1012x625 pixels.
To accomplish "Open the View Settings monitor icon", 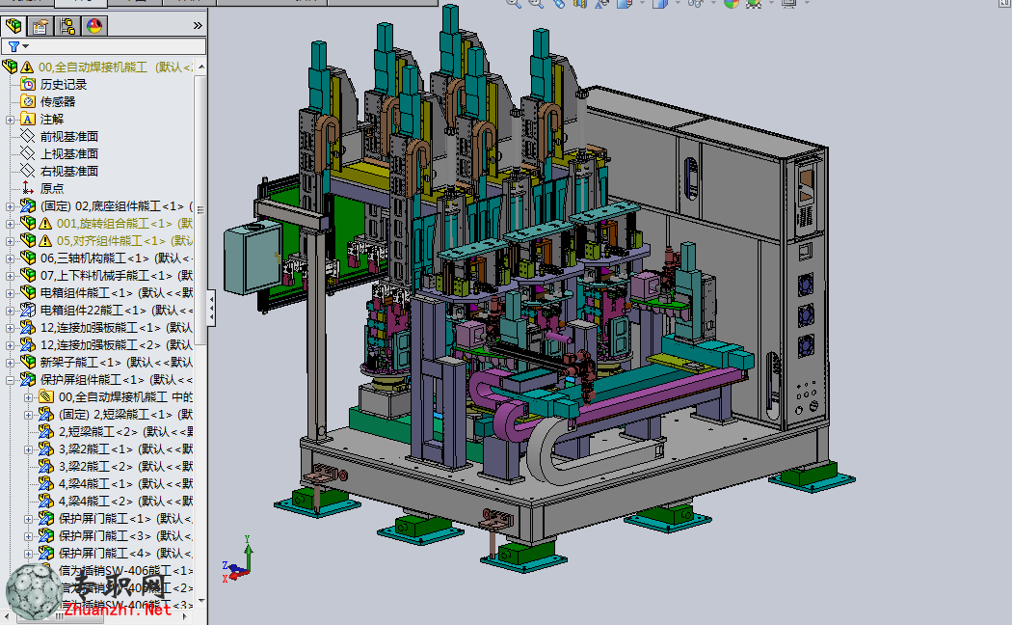I will (788, 3).
